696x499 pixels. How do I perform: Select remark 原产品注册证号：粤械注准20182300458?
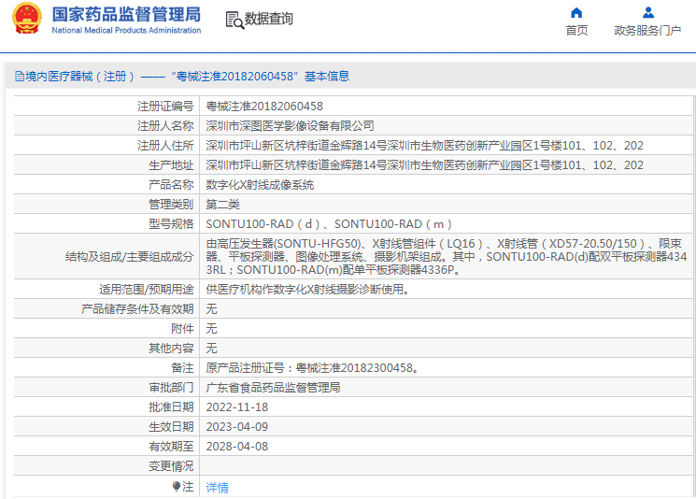312,367
